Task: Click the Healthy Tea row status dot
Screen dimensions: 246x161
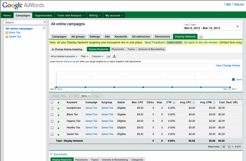Action: click(x=58, y=128)
